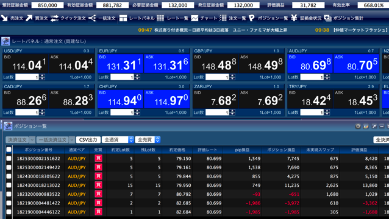Open the レートパネル rate panel
This screenshot has width=389, height=219.
(x=137, y=18)
